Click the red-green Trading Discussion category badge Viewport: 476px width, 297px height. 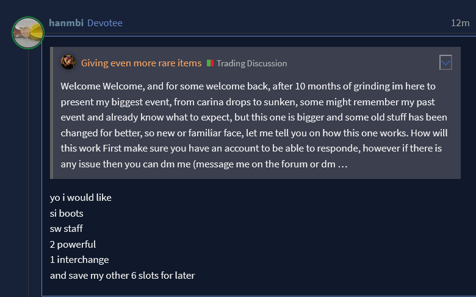pos(210,63)
